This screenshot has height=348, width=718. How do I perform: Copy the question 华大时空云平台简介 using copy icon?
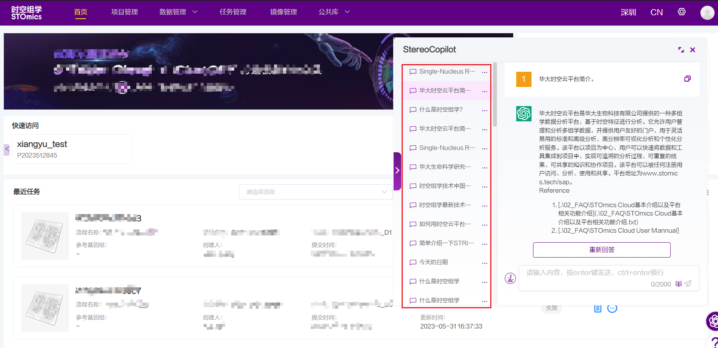tap(687, 79)
